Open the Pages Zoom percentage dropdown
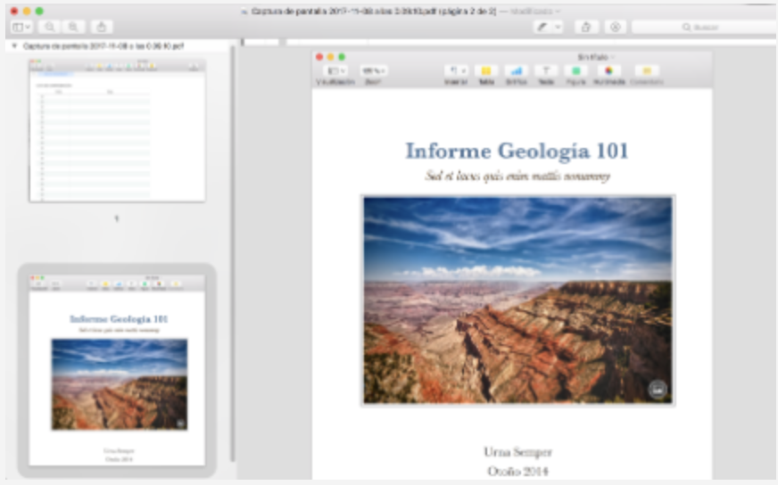The width and height of the screenshot is (778, 485). pyautogui.click(x=373, y=71)
